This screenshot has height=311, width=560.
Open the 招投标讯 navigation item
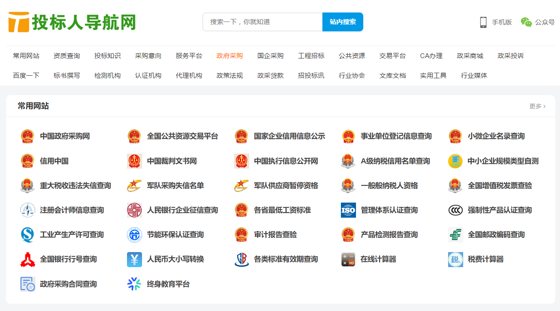click(311, 76)
